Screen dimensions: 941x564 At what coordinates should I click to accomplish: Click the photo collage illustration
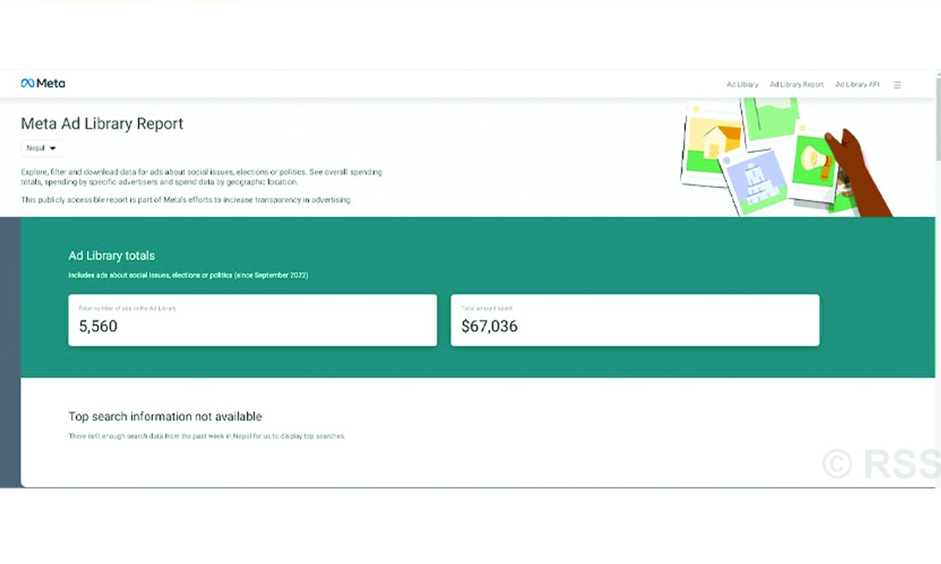785,157
